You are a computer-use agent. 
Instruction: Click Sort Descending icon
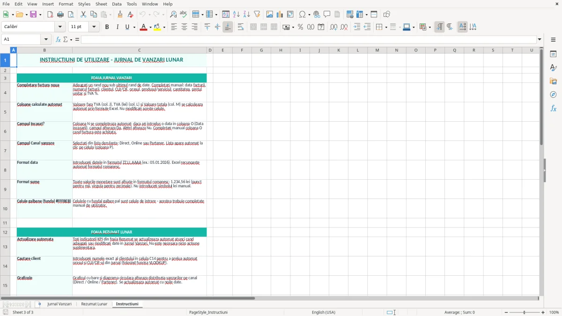coord(246,15)
